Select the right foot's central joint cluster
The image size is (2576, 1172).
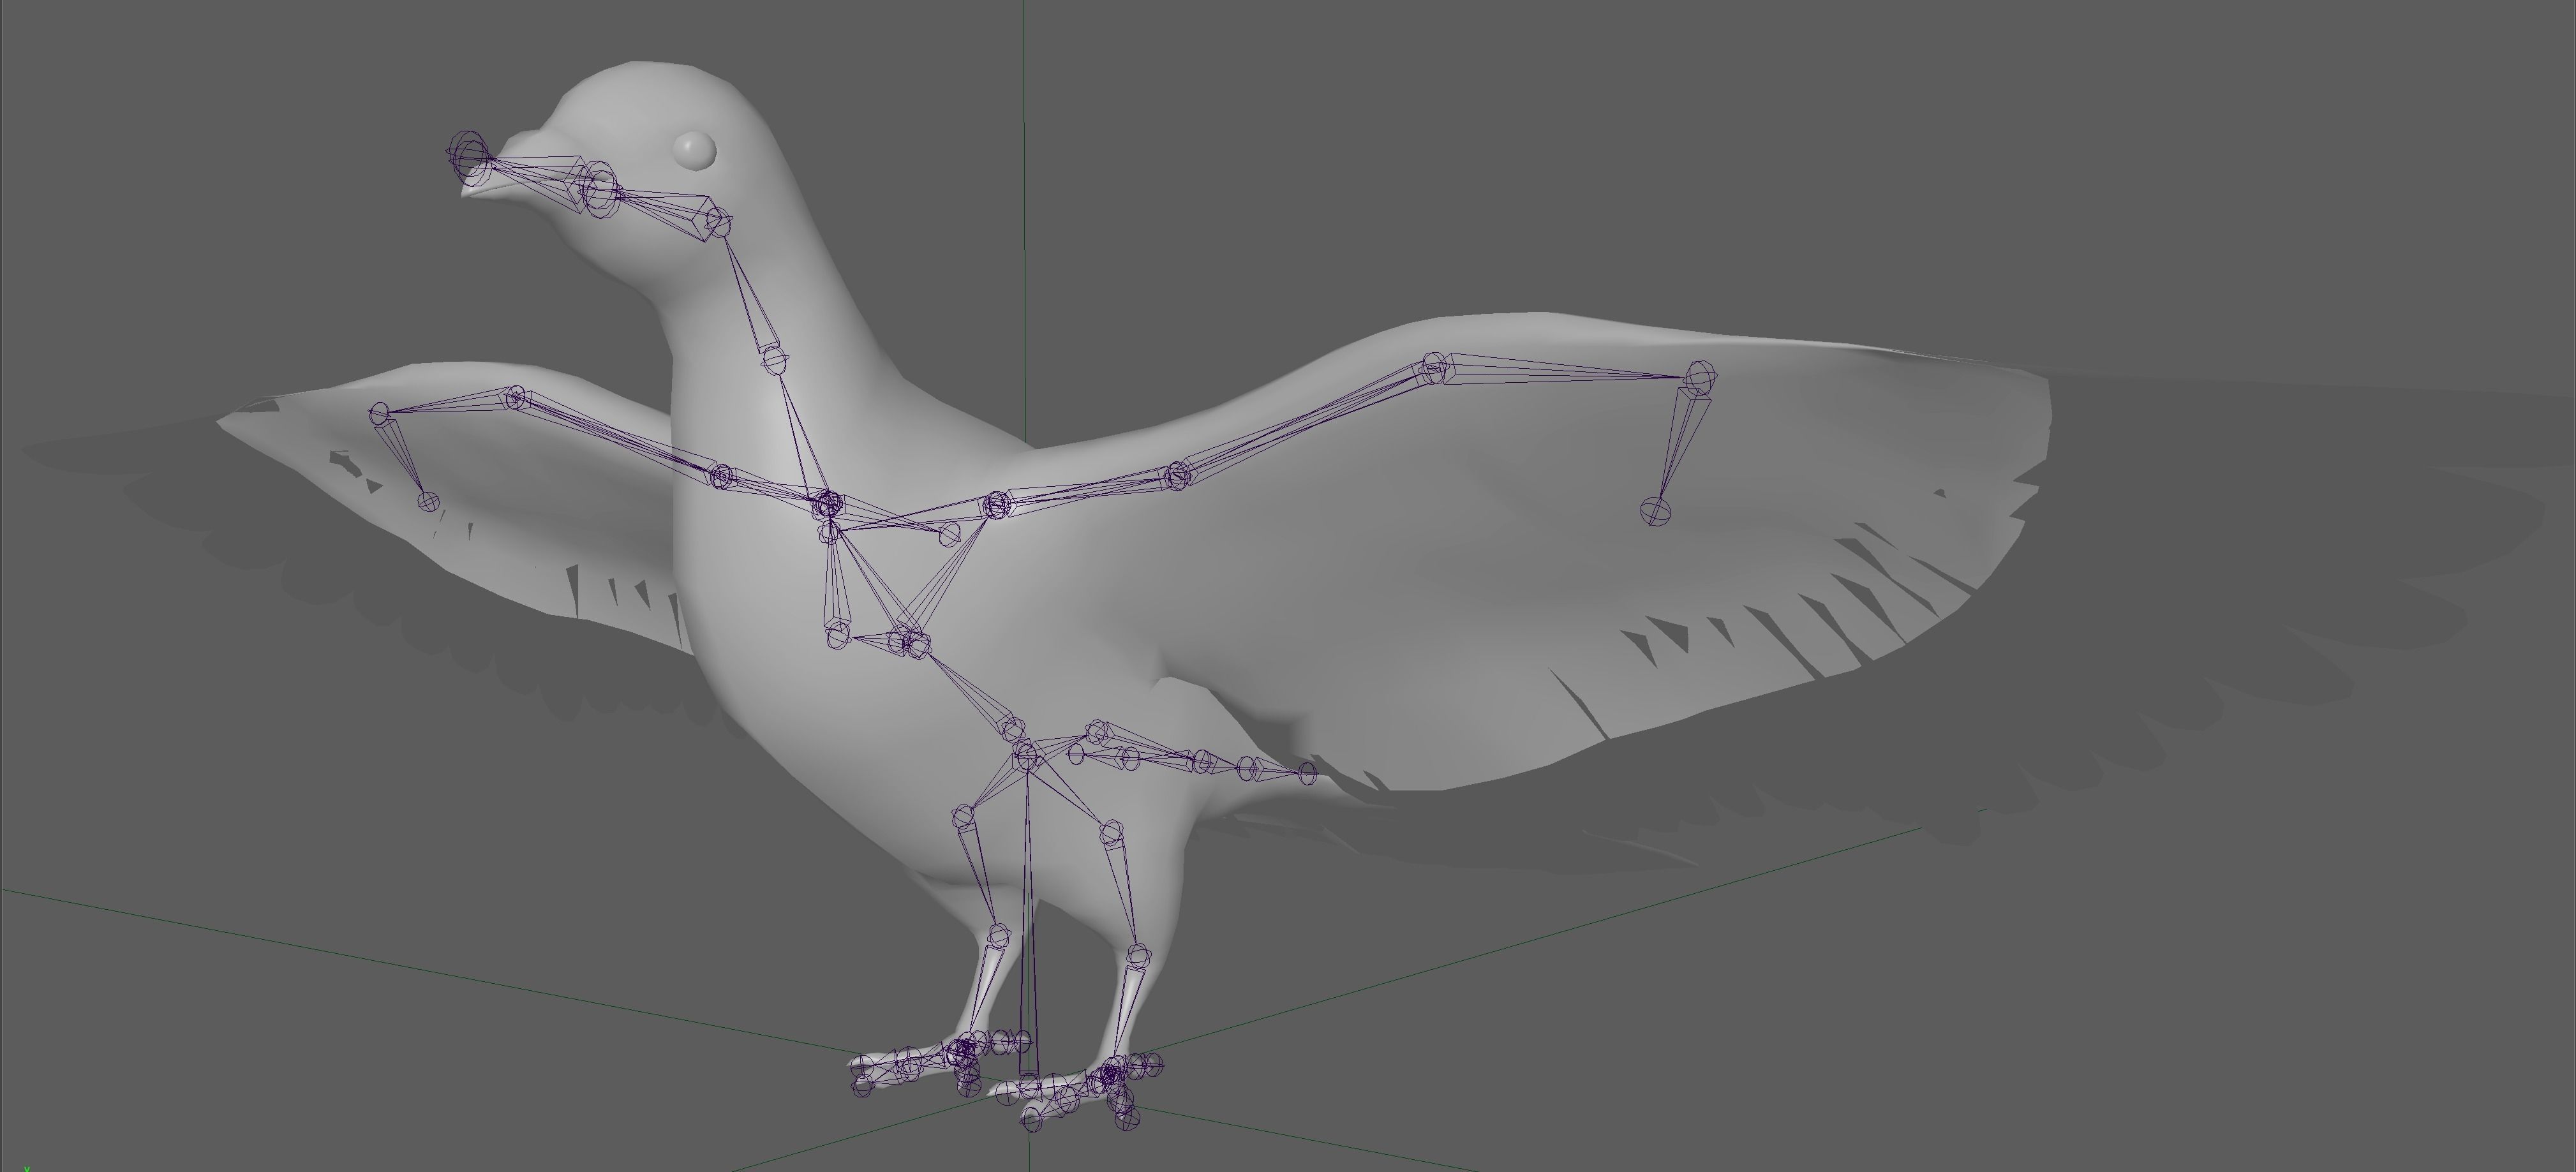[1111, 1076]
